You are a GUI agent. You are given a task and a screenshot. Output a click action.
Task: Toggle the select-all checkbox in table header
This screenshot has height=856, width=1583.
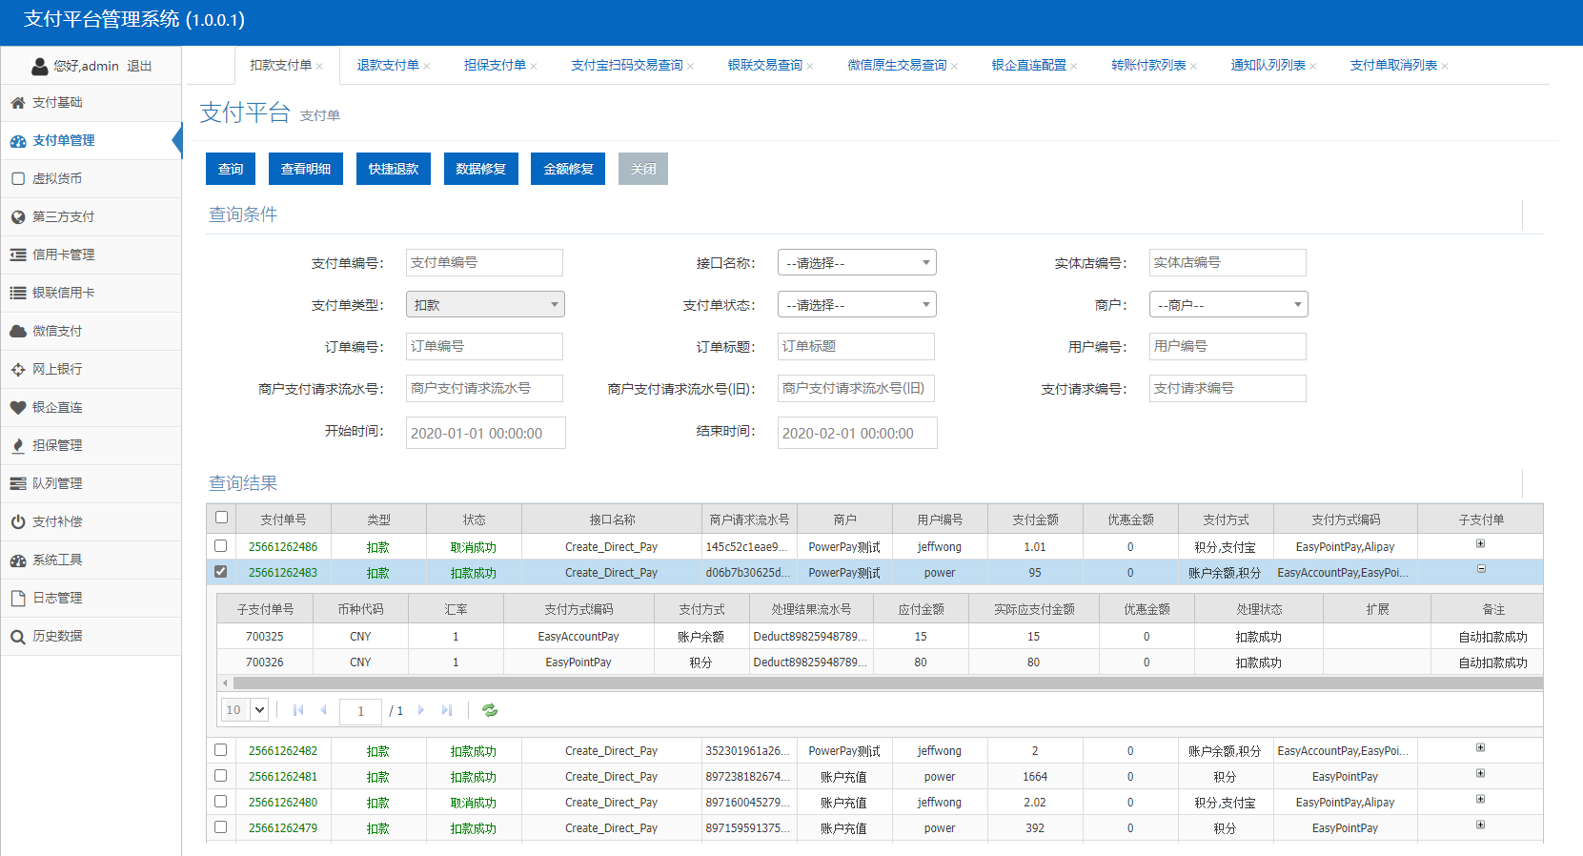pos(221,518)
